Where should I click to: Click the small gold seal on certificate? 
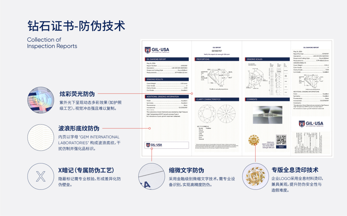pyautogui.click(x=254, y=140)
